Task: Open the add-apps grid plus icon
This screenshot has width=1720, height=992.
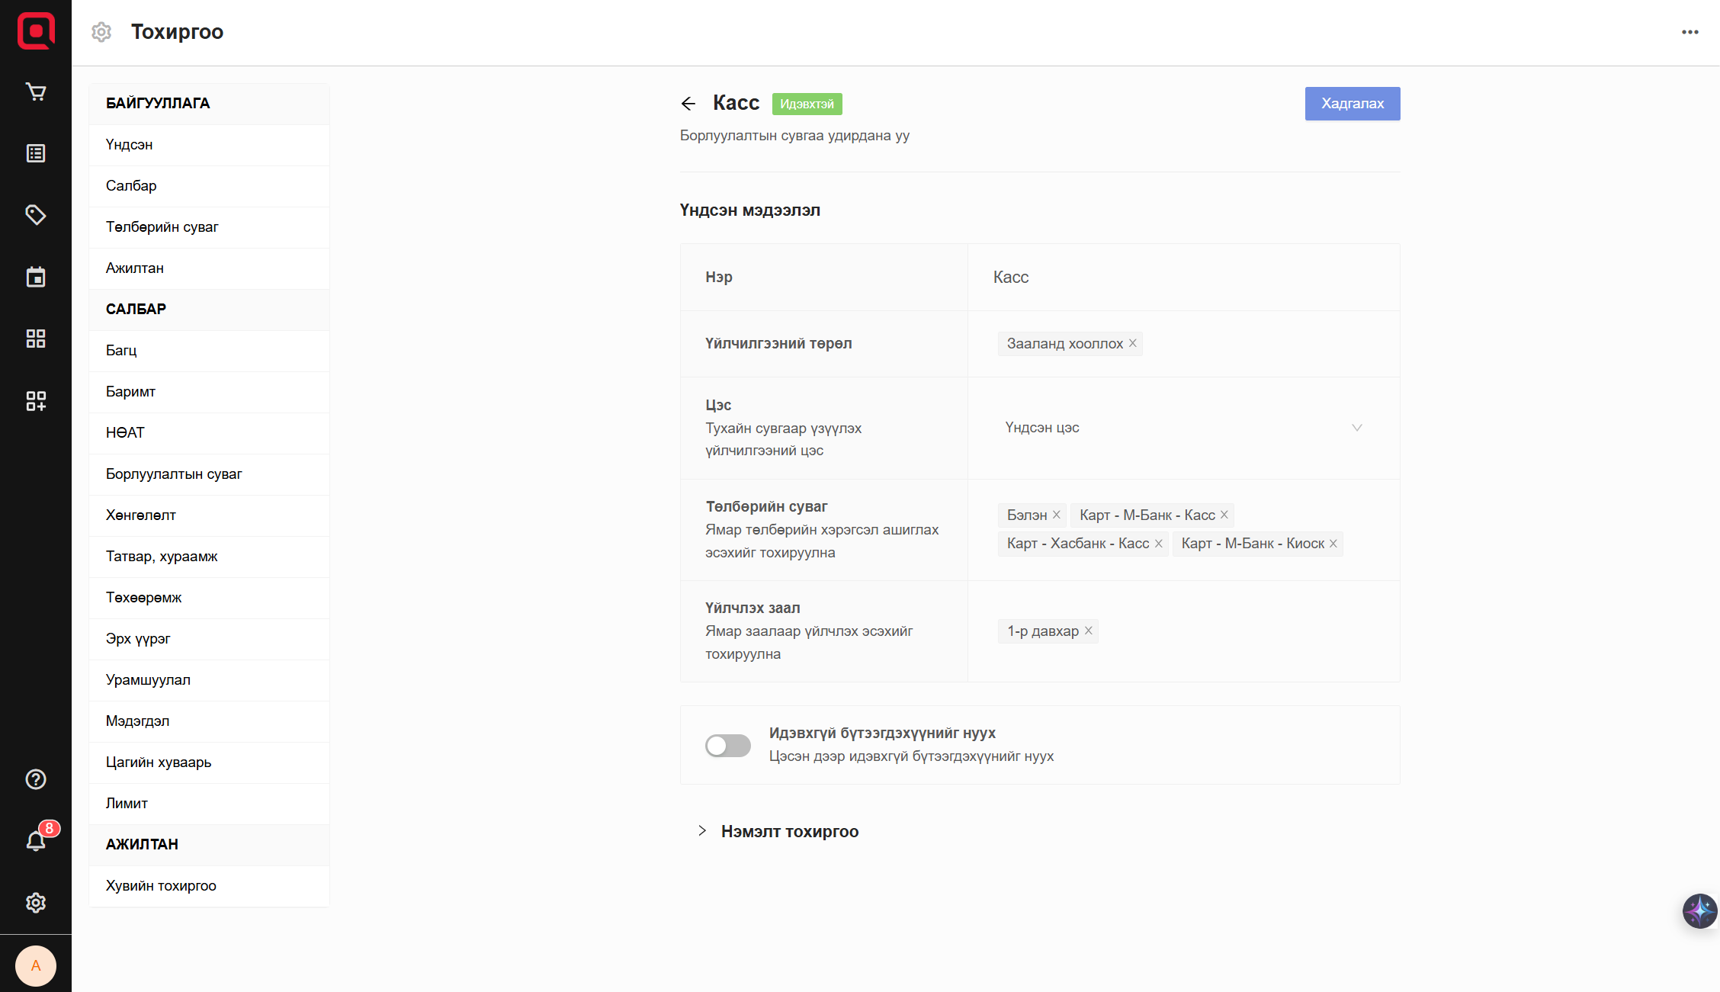Action: pyautogui.click(x=36, y=400)
